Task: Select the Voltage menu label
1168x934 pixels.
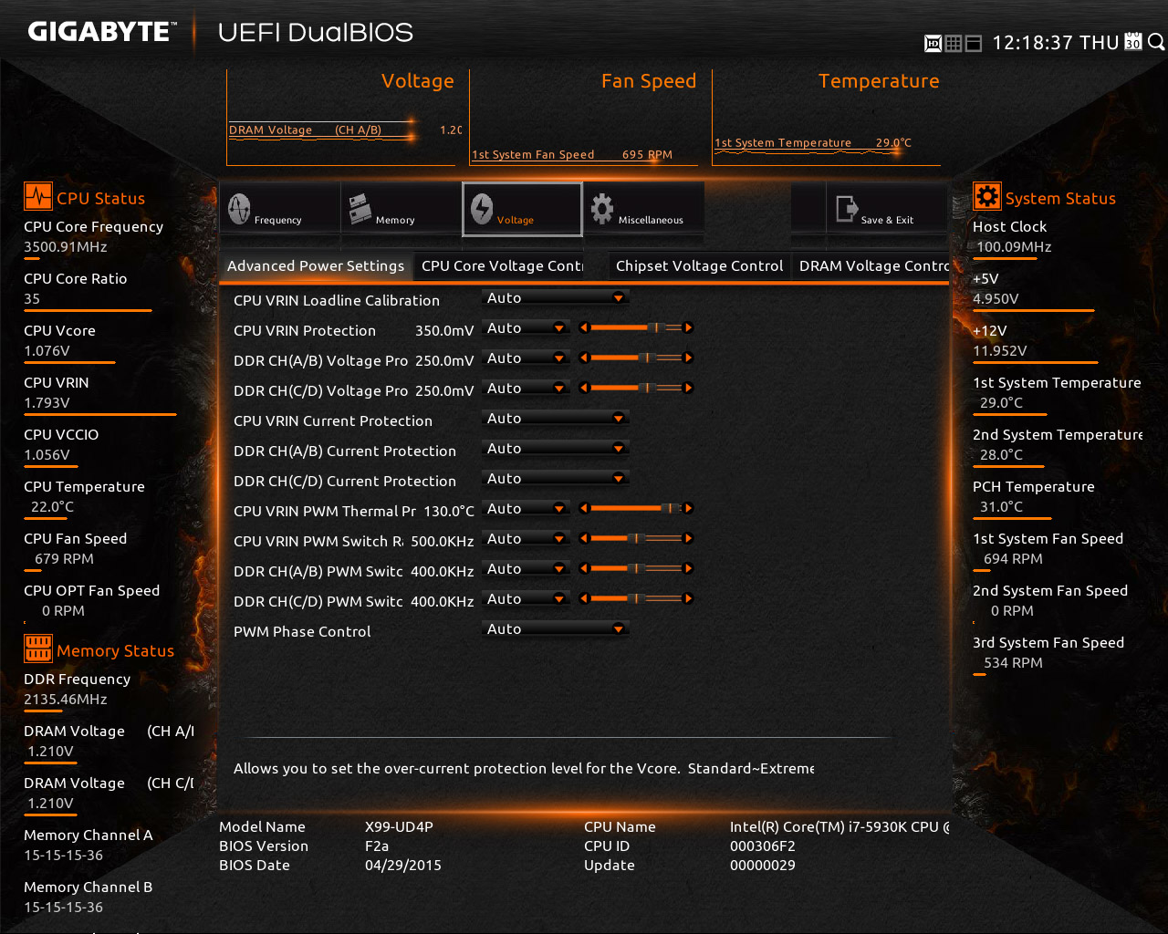Action: 516,220
